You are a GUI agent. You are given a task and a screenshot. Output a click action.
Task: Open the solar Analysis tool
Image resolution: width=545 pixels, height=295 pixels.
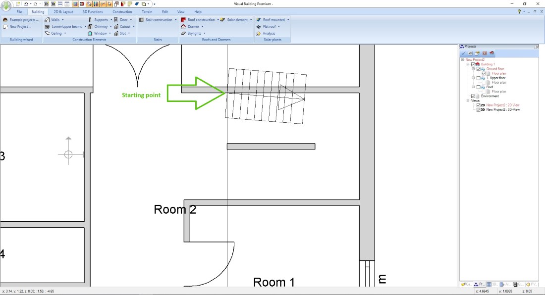259,33
